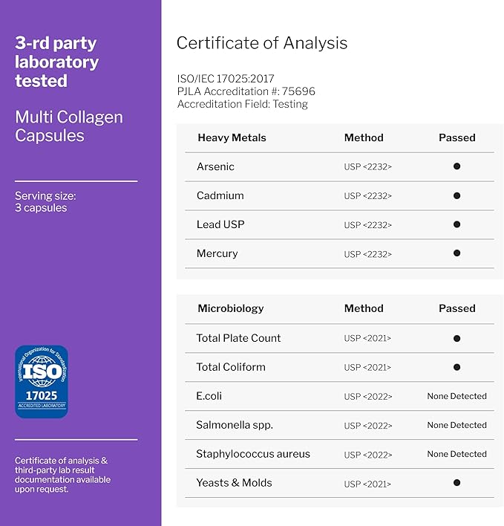Click E.coli None Detected result
The width and height of the screenshot is (504, 526).
click(x=456, y=396)
